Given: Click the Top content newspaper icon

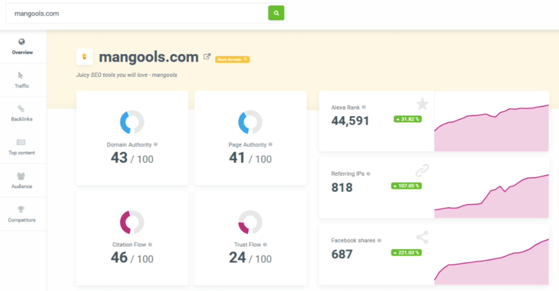Looking at the screenshot, I should tap(21, 142).
